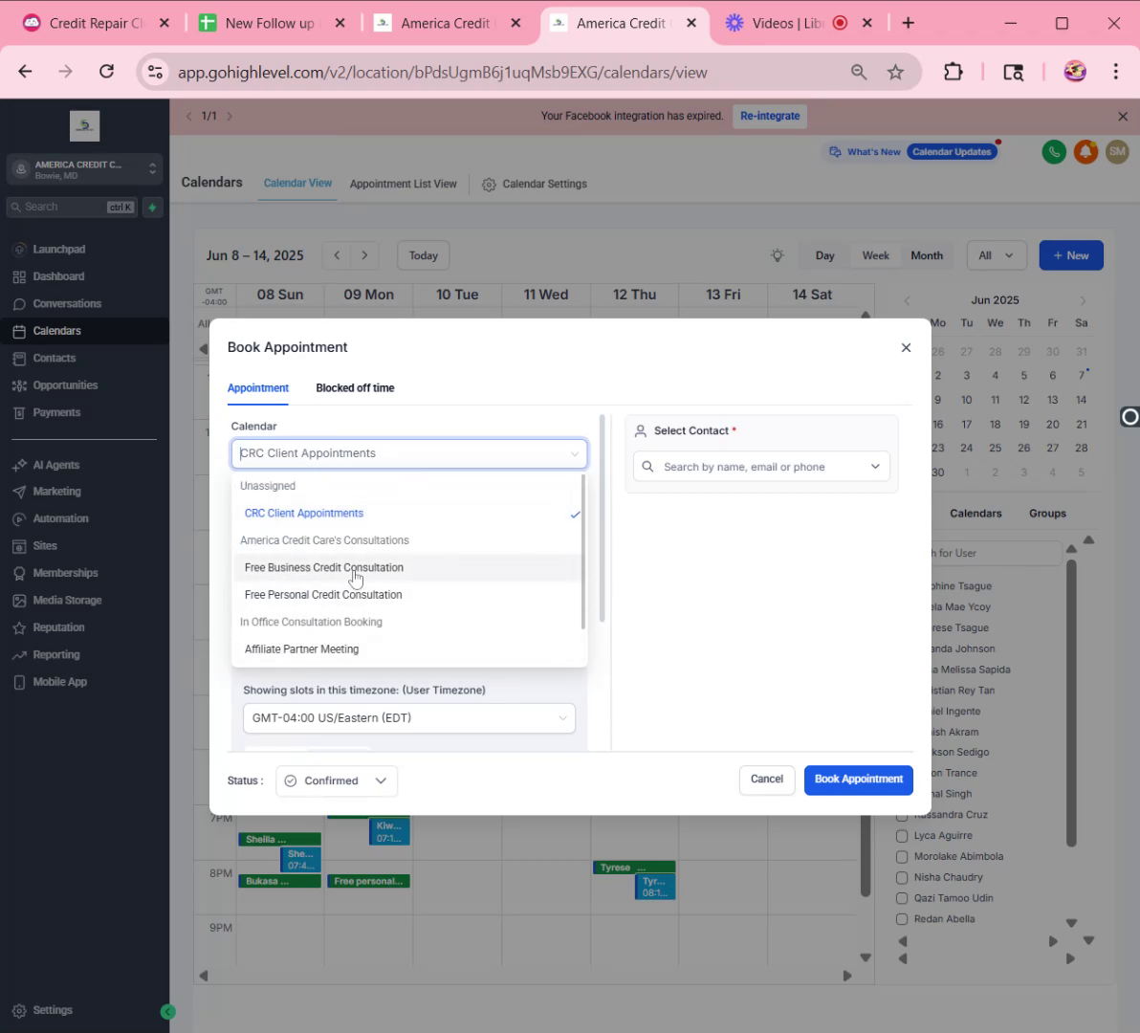Click the lightbulb icon near Day
The width and height of the screenshot is (1140, 1033).
tap(778, 255)
